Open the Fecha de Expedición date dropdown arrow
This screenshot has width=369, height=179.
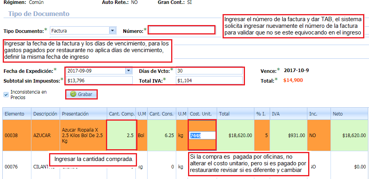128,71
